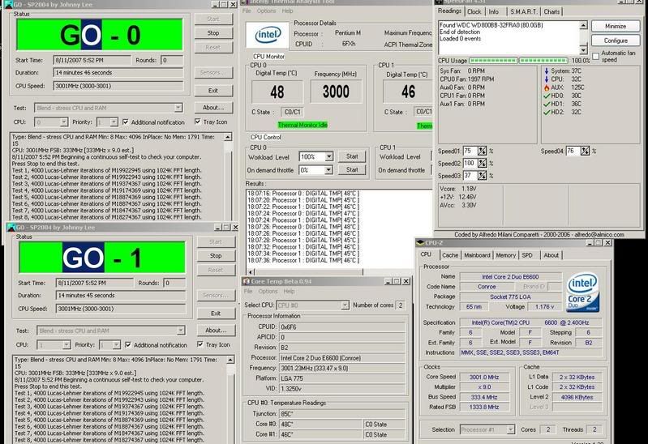
Task: Click the Intel logo in Thermal Analysis Tool
Action: (x=267, y=36)
